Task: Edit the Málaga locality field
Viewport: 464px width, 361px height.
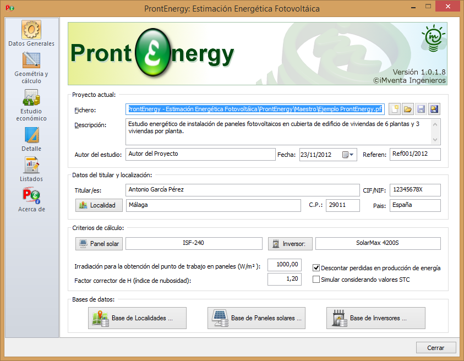Action: 214,205
